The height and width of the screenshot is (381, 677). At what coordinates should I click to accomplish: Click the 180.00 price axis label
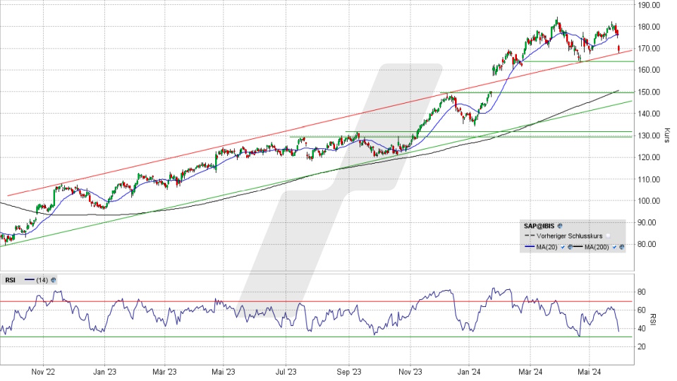coord(649,27)
